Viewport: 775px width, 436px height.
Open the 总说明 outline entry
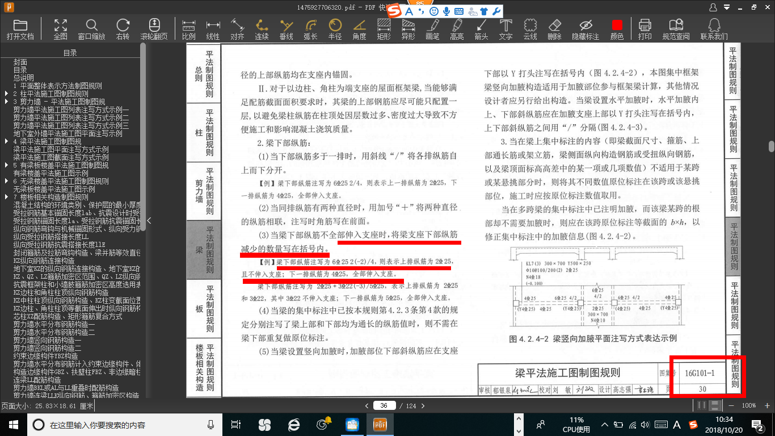click(24, 78)
